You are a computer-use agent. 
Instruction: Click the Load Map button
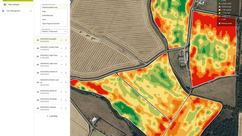pos(52,116)
